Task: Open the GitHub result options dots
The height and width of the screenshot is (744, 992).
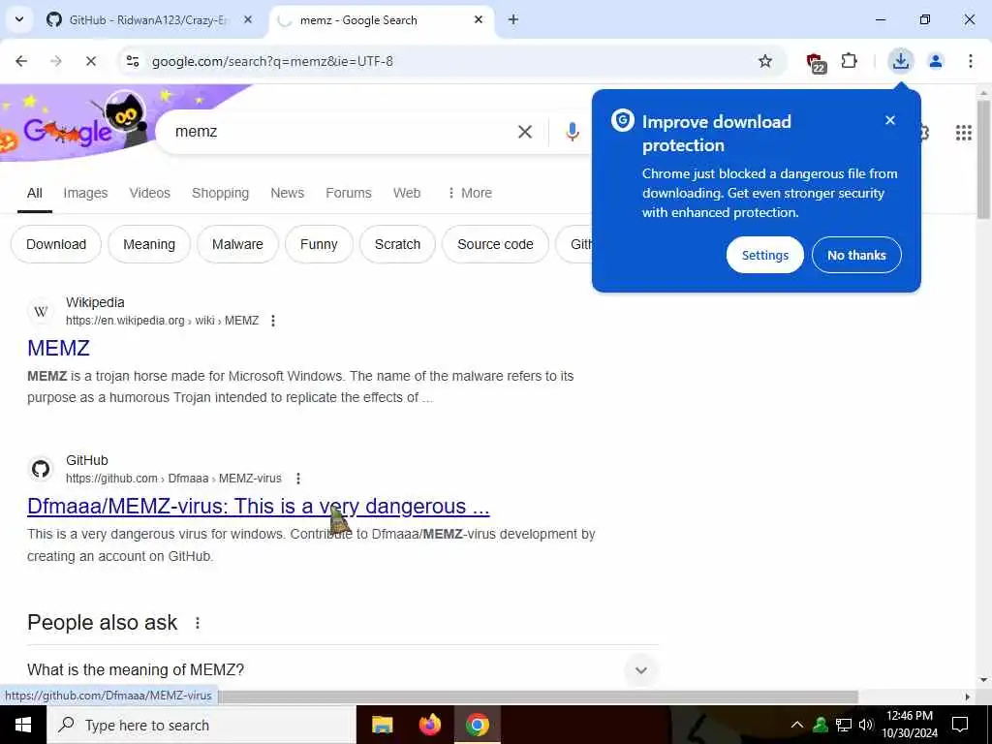Action: point(298,479)
